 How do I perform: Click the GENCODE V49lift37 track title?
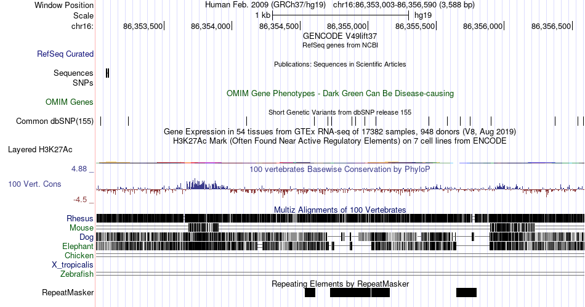[340, 36]
